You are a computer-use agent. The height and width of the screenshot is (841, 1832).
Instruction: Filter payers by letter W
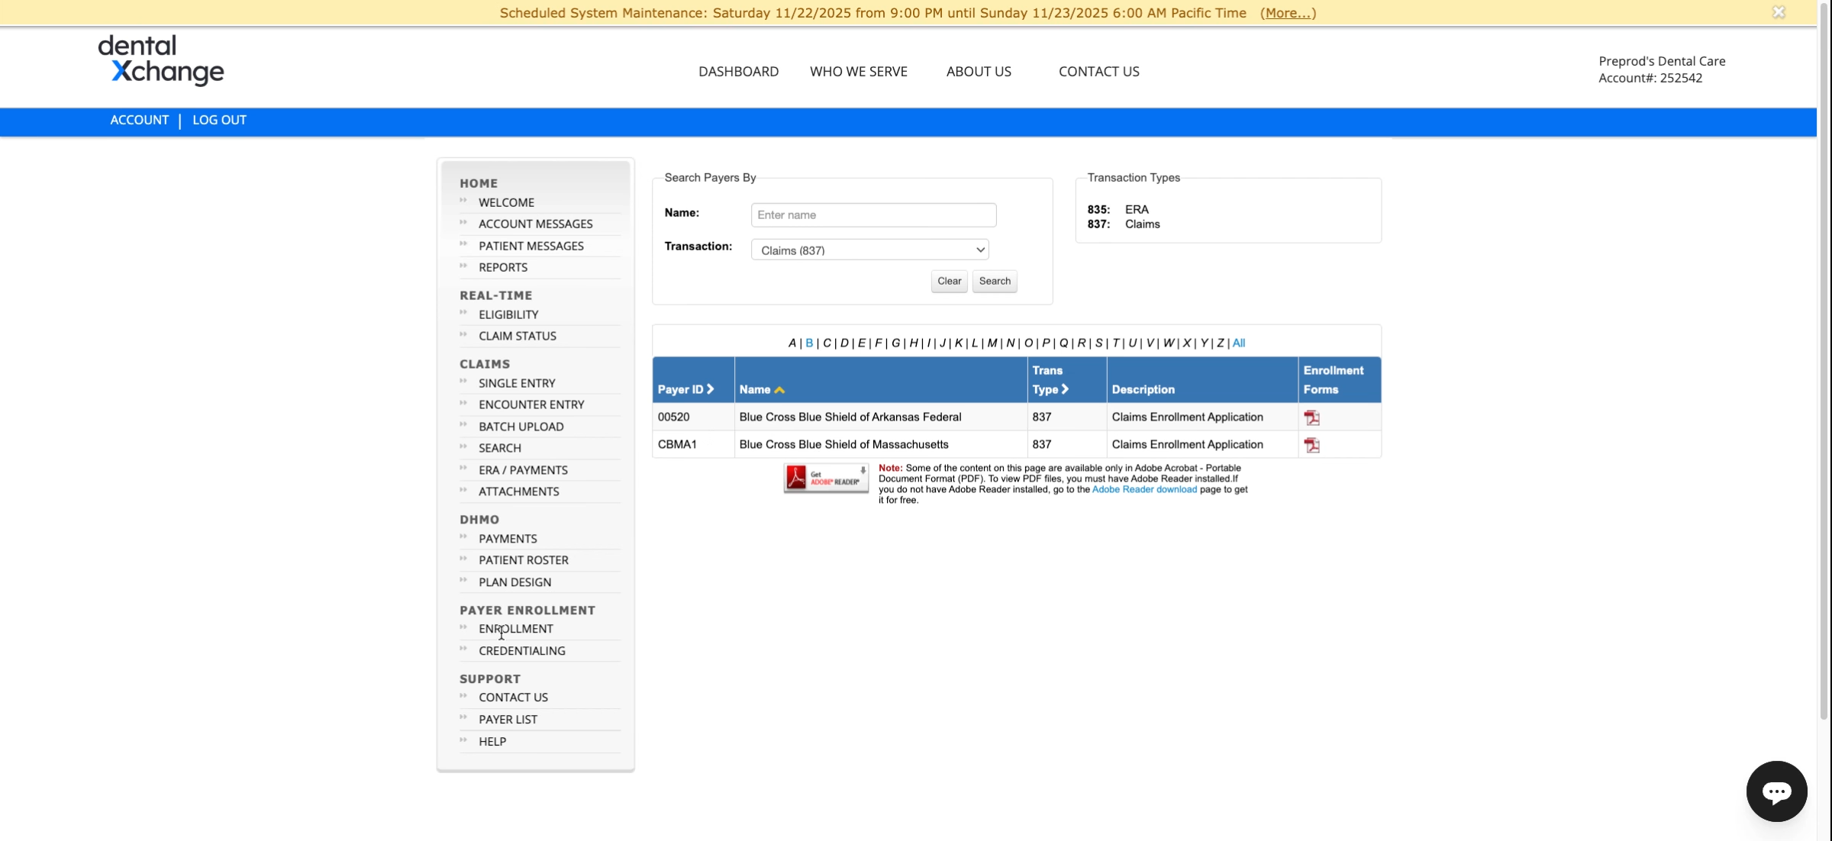[1168, 343]
